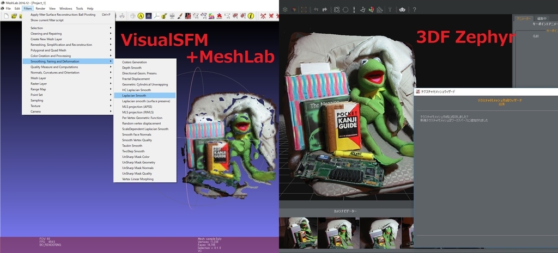558x253 pixels.
Task: Click the red star icon in MeshLab toolbar
Action: tap(220, 16)
